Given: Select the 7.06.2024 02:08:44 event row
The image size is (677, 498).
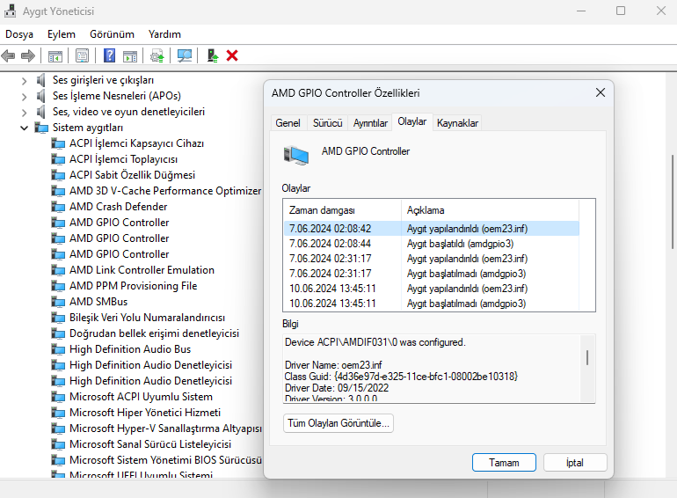Looking at the screenshot, I should [x=432, y=244].
